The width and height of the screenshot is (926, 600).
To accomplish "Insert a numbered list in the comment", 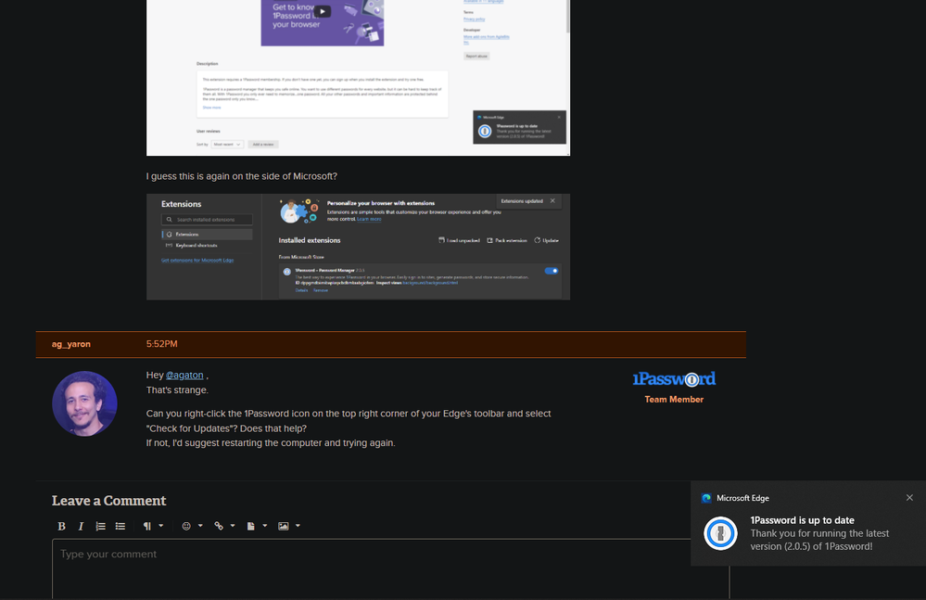I will coord(101,526).
